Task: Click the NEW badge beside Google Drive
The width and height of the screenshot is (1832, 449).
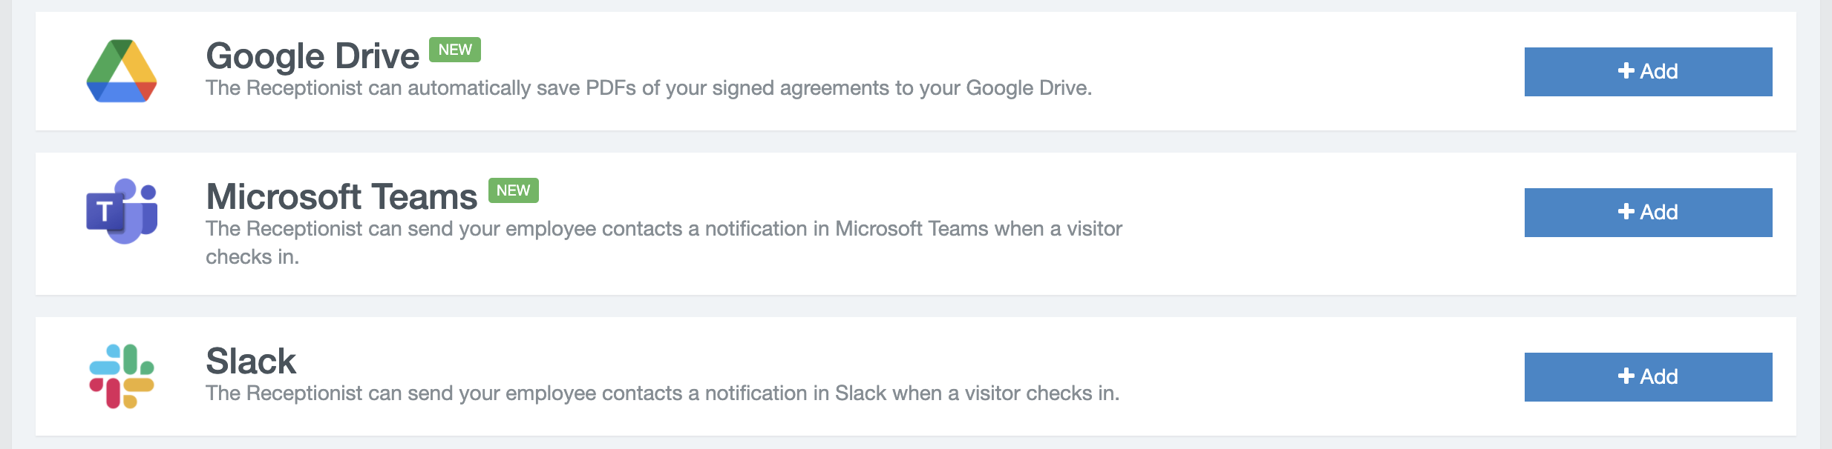Action: [x=455, y=50]
